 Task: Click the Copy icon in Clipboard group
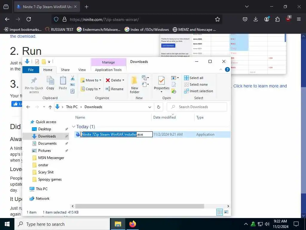[50, 81]
